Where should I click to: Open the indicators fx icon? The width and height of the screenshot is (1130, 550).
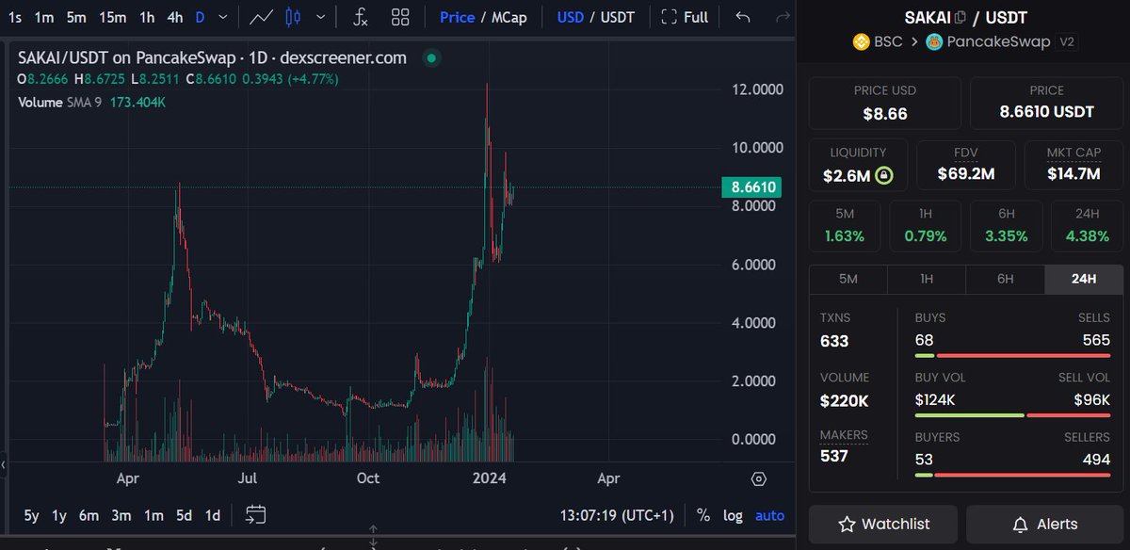point(361,17)
